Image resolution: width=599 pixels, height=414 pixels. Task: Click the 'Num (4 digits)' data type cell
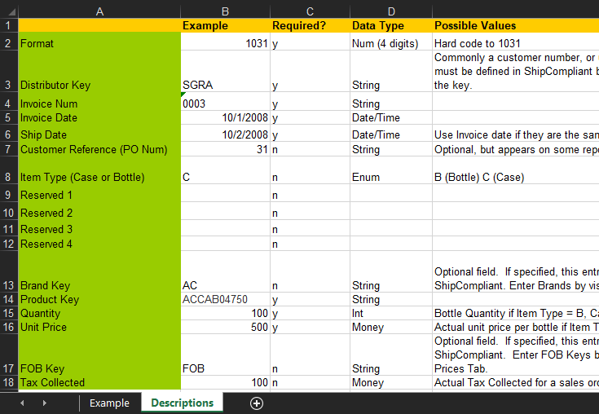pyautogui.click(x=390, y=43)
